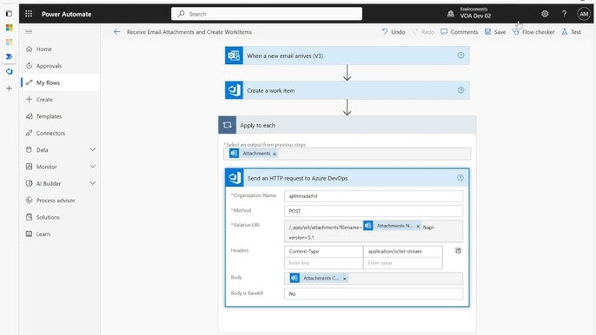Run the Flow checker
Viewport: 596px width, 335px height.
click(x=533, y=32)
